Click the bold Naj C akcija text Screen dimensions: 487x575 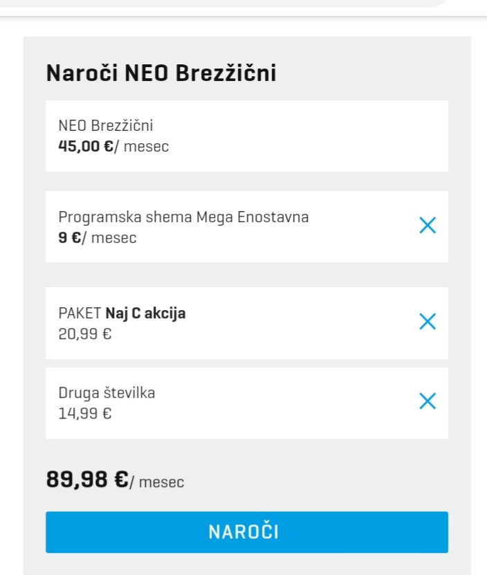tap(145, 314)
